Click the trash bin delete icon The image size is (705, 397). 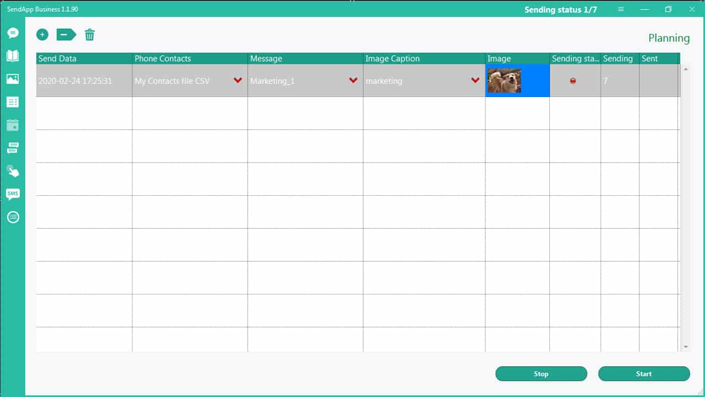(89, 35)
